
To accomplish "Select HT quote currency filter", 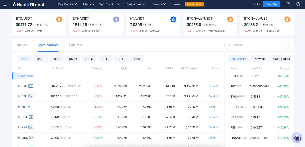I will pyautogui.click(x=121, y=59).
